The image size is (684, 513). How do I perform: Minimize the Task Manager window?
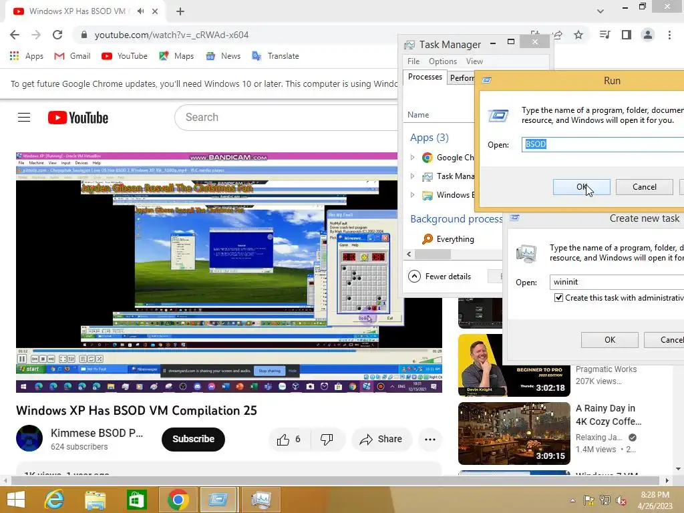coord(493,43)
